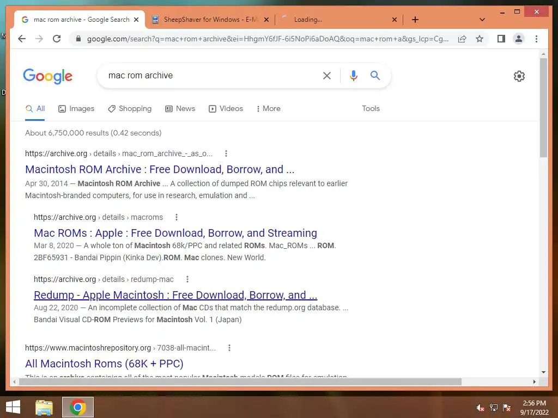Screen dimensions: 558x418
Task: Go back using the browser back arrow
Action: tap(22, 39)
